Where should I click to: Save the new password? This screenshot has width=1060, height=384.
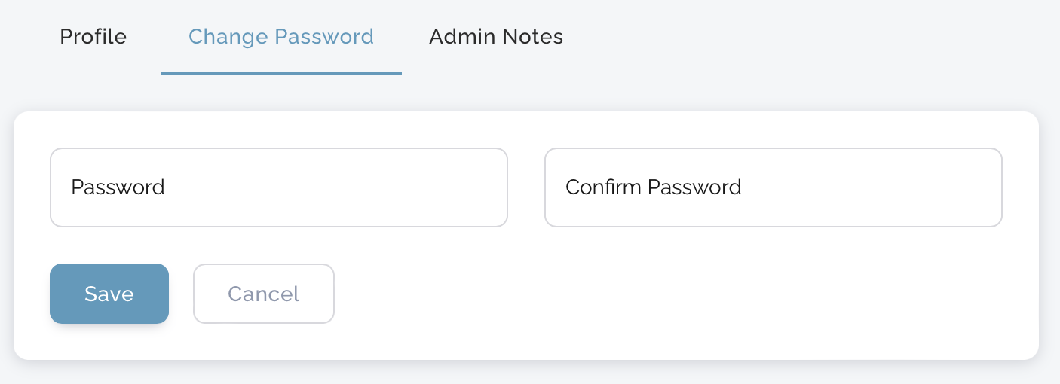click(109, 294)
